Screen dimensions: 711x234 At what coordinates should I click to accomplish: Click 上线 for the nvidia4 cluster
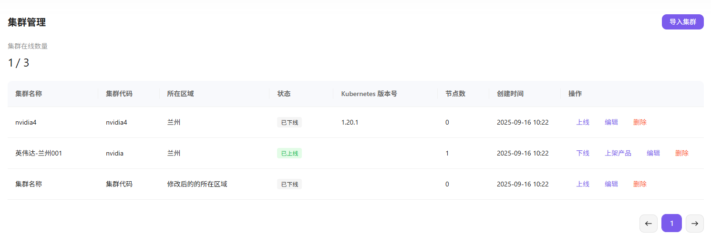583,122
